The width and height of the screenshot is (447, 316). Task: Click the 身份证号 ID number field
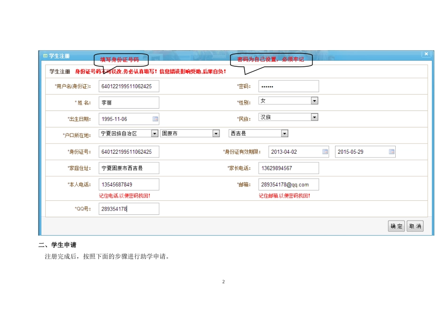pyautogui.click(x=129, y=152)
